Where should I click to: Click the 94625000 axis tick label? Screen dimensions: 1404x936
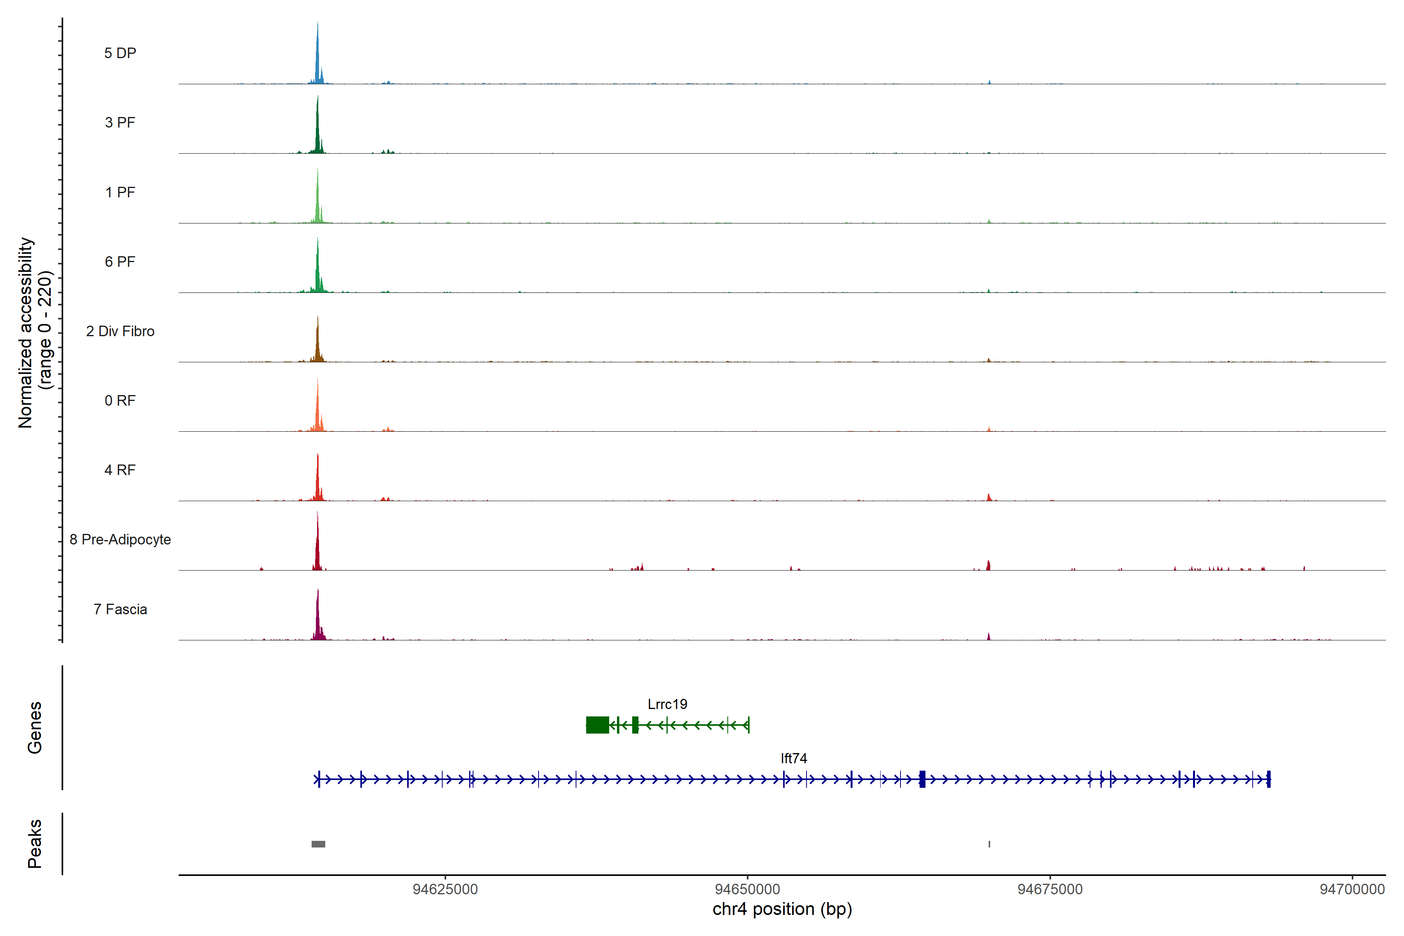pyautogui.click(x=445, y=889)
